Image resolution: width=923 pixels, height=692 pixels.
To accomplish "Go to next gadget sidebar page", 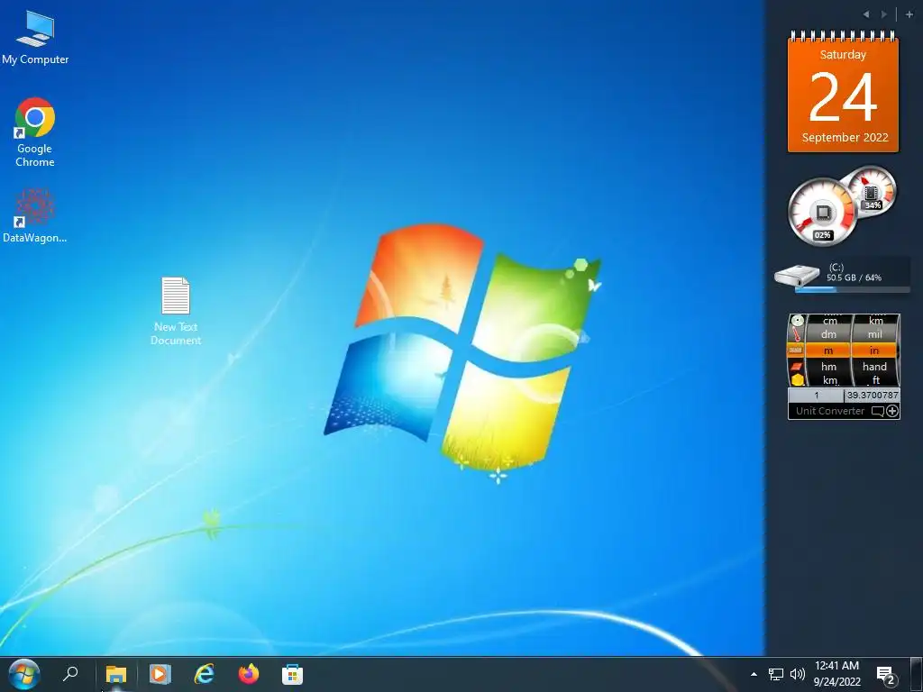I will (x=883, y=14).
